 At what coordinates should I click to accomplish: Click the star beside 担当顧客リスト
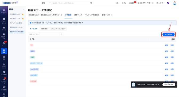(x=23, y=14)
